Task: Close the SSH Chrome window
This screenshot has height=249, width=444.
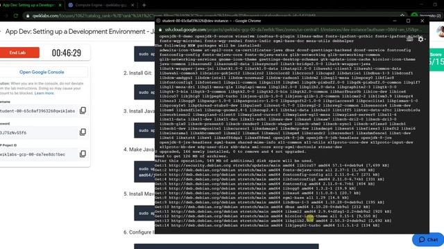Action: pos(422,21)
